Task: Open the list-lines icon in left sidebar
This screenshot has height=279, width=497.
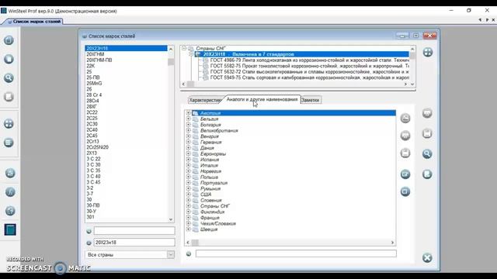Action: point(9,143)
